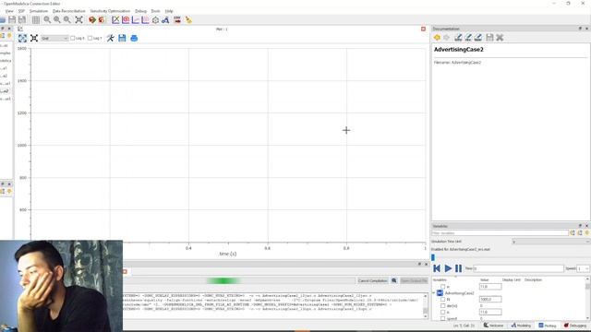Click the Clear Plot Window broom icon

click(188, 20)
